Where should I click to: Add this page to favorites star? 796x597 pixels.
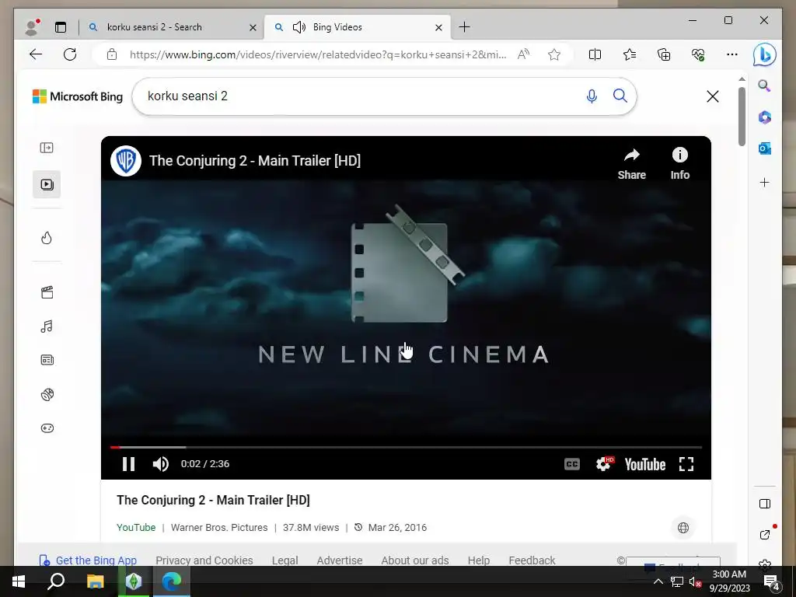coord(554,54)
